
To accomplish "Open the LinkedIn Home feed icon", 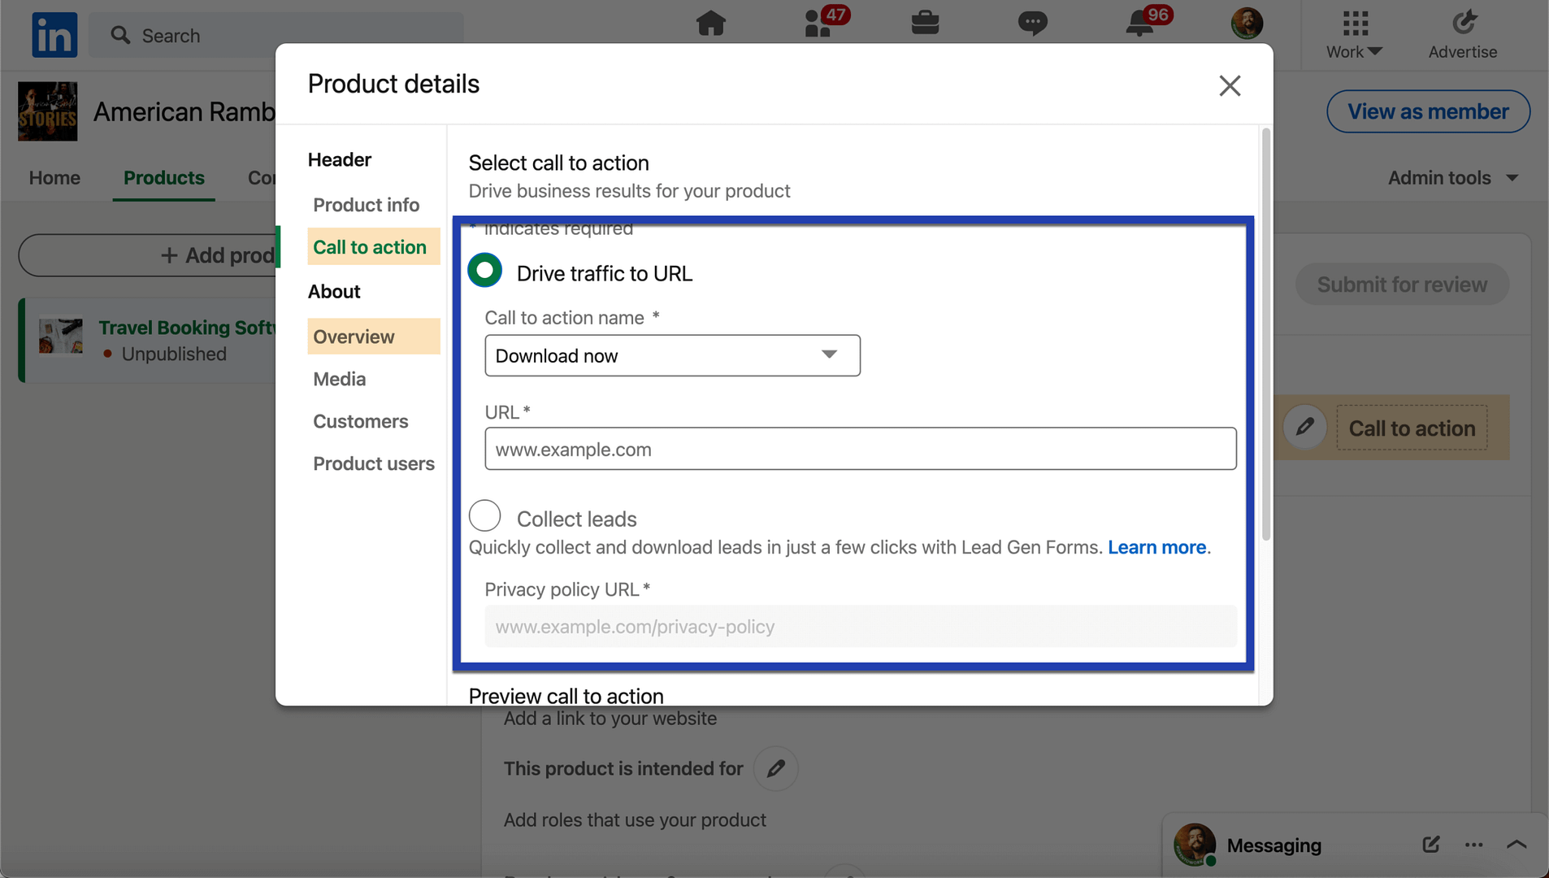I will click(711, 24).
